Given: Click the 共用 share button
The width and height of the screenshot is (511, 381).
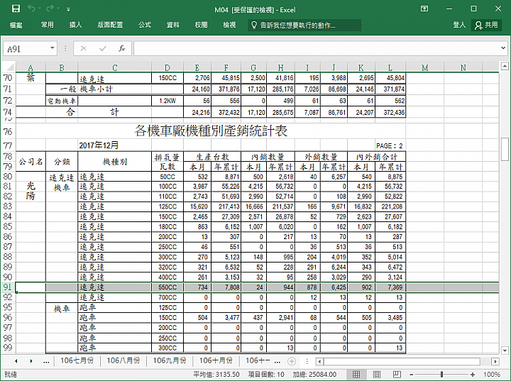Looking at the screenshot, I should pyautogui.click(x=487, y=25).
